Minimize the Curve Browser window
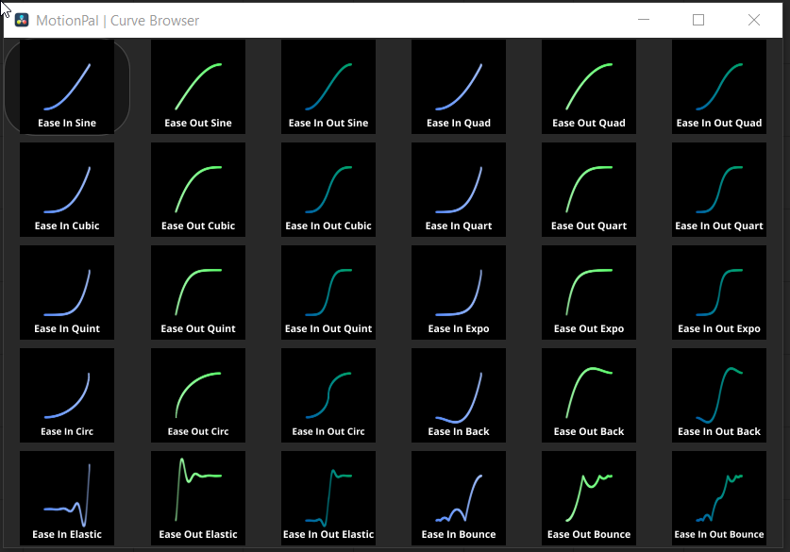This screenshot has height=552, width=790. click(x=644, y=20)
